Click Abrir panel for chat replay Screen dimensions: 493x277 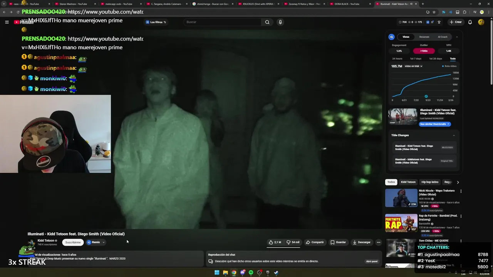click(x=372, y=261)
